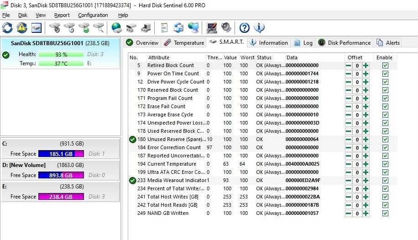The image size is (418, 240).
Task: Click the hard disk panel toolbar icon
Action: [37, 28]
